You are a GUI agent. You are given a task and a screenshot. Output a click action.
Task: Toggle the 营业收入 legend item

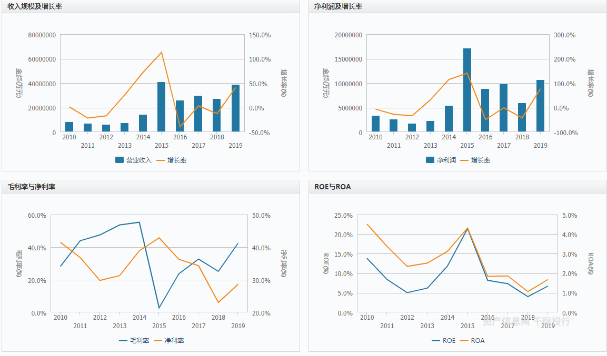pos(134,160)
